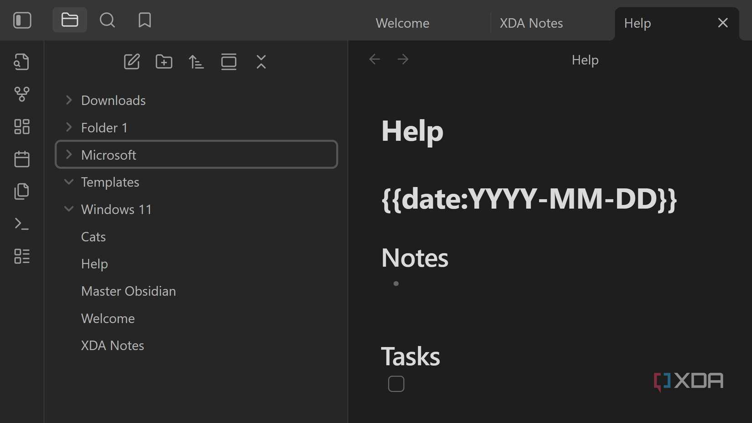The height and width of the screenshot is (423, 752).
Task: Collapse the Windows 11 folder
Action: coord(69,209)
